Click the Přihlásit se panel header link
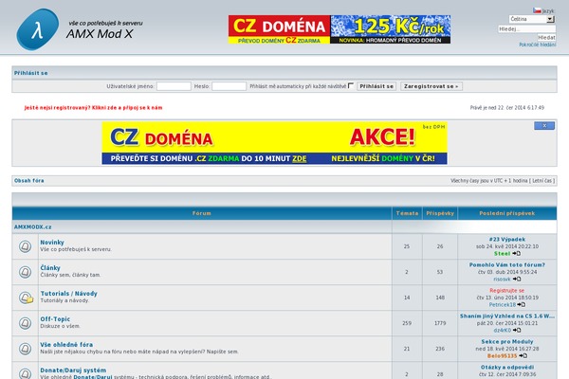569x379 pixels. click(x=31, y=73)
